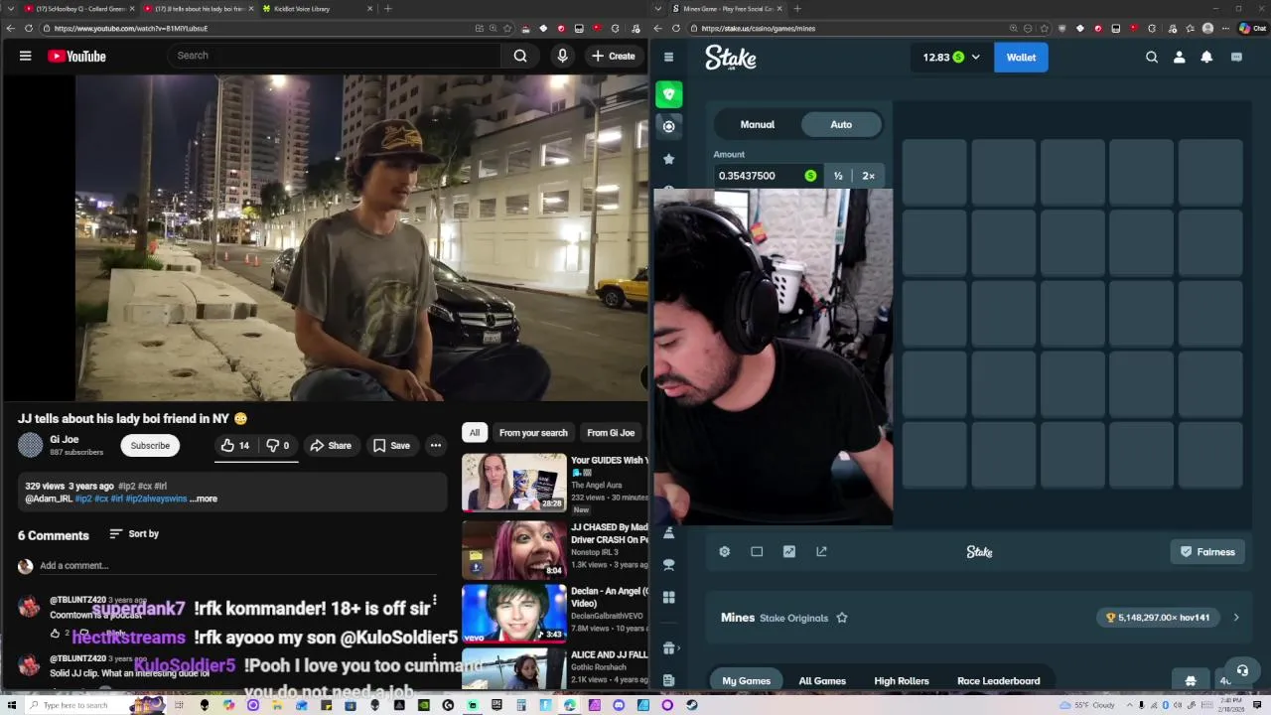Viewport: 1271px width, 715px height.
Task: Click YouTube Create button
Action: (614, 56)
